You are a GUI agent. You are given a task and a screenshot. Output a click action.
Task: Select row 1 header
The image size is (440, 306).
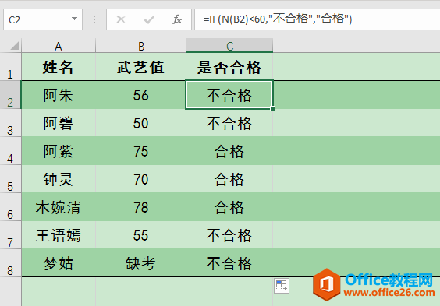tap(10, 67)
